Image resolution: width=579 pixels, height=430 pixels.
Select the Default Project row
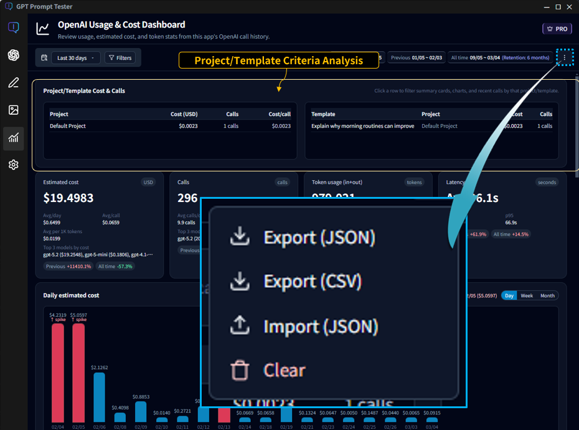pyautogui.click(x=170, y=126)
